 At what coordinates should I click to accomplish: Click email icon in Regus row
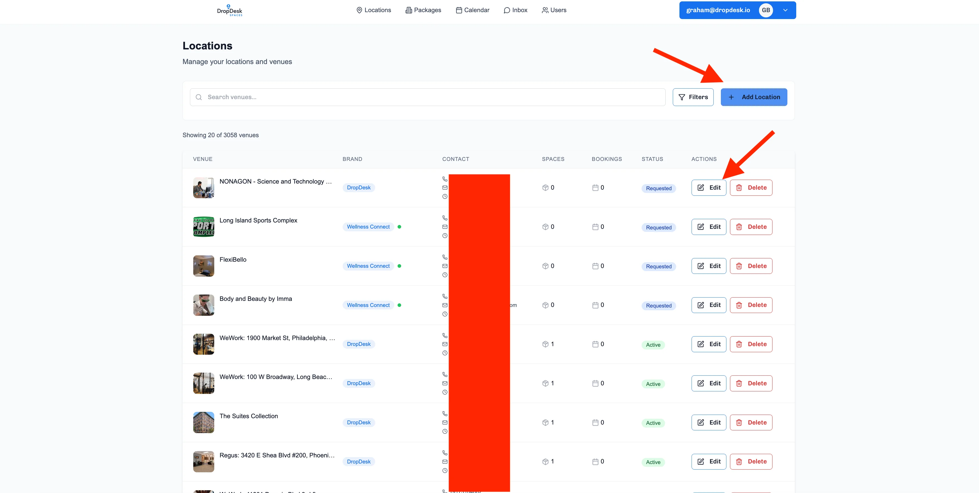click(445, 462)
